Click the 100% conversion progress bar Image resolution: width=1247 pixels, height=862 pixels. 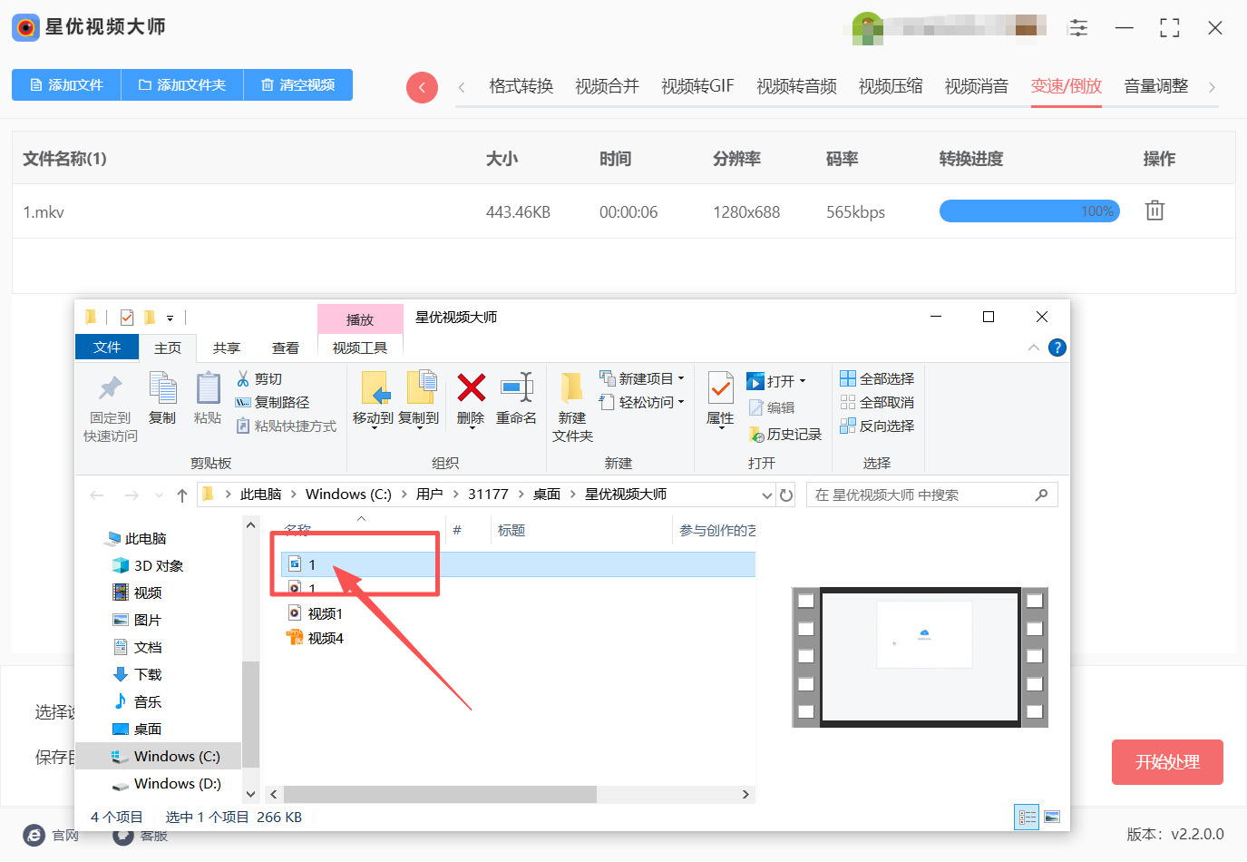[1029, 211]
